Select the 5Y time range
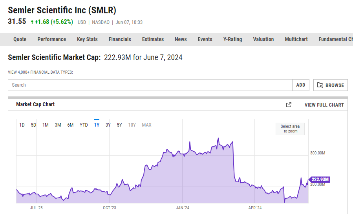Screen dimensions: 353x214 click(x=119, y=125)
